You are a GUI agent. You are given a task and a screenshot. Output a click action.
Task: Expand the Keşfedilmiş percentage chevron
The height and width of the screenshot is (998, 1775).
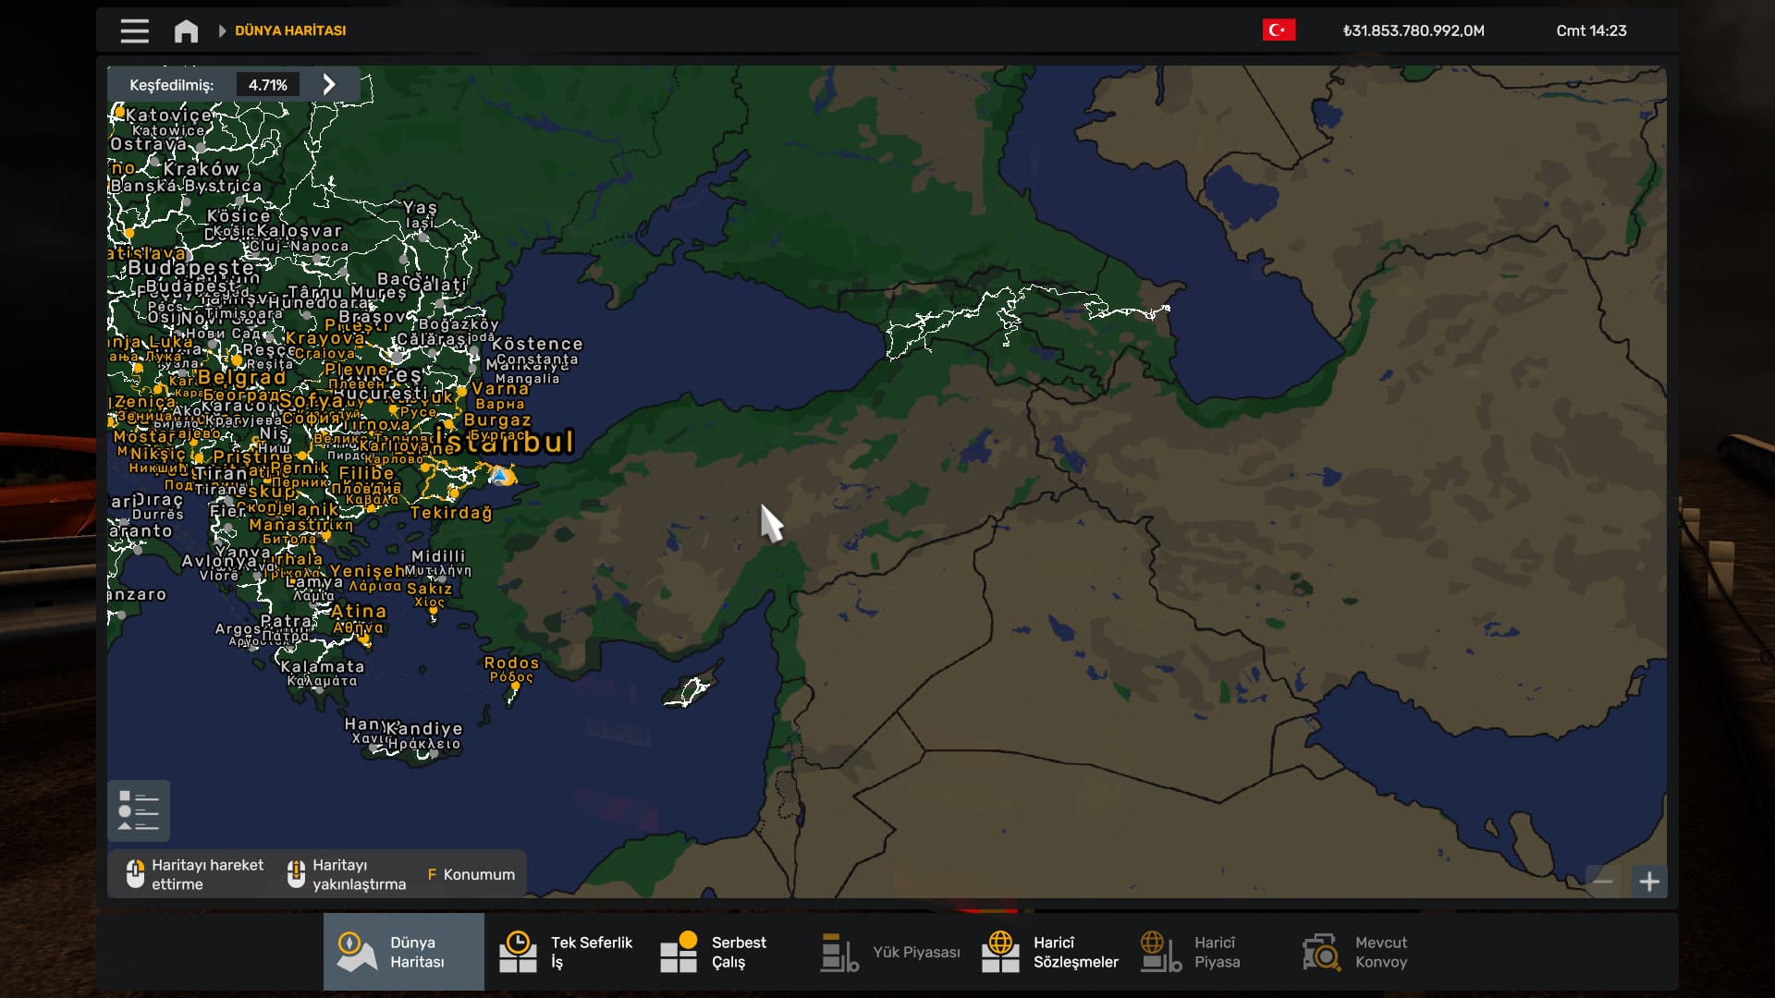[329, 84]
